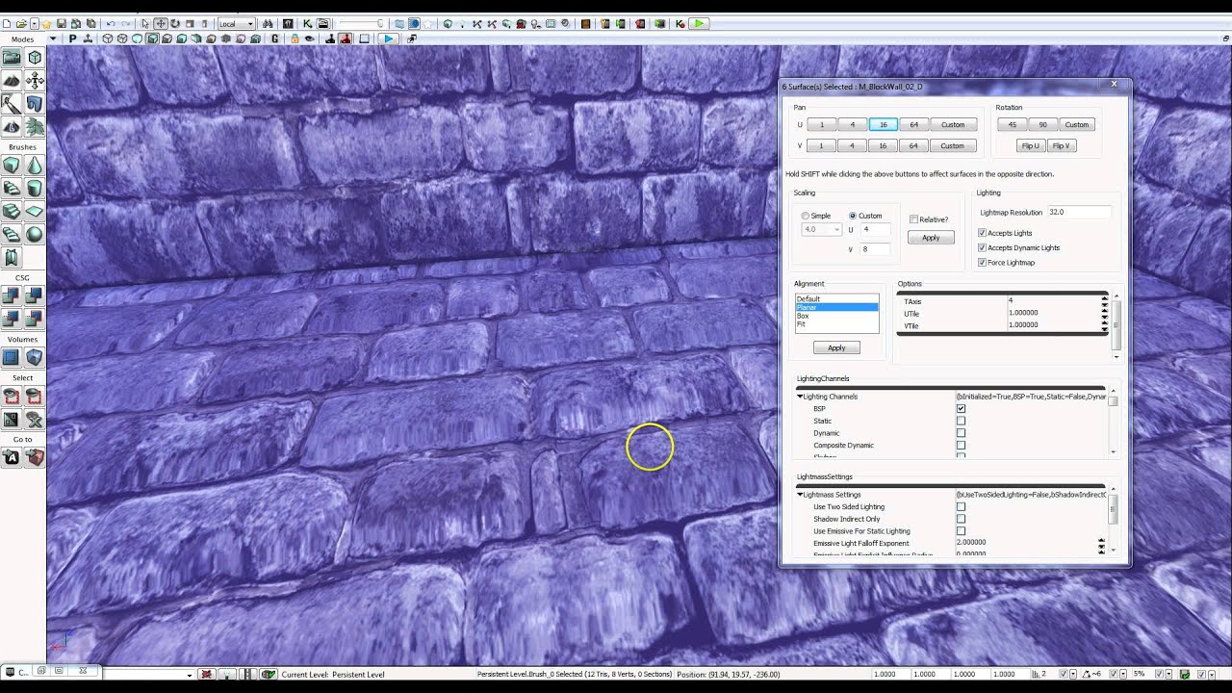This screenshot has width=1232, height=693.
Task: Click Rotation Custom button
Action: point(1076,124)
